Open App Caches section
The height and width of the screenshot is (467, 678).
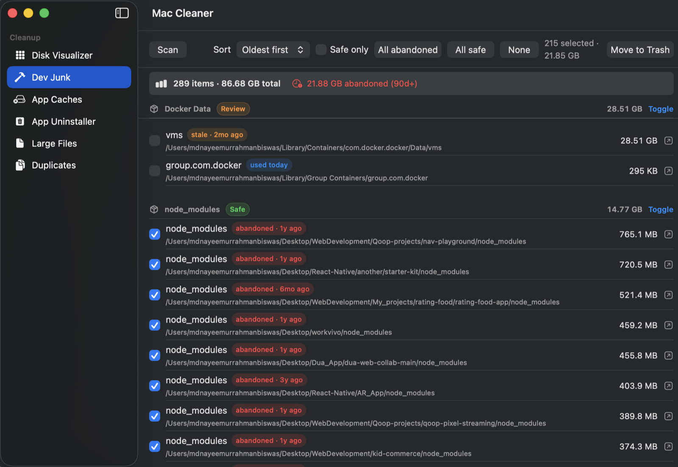pos(69,99)
